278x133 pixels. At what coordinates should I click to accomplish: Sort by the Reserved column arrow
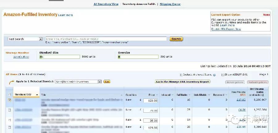[x=226, y=95]
